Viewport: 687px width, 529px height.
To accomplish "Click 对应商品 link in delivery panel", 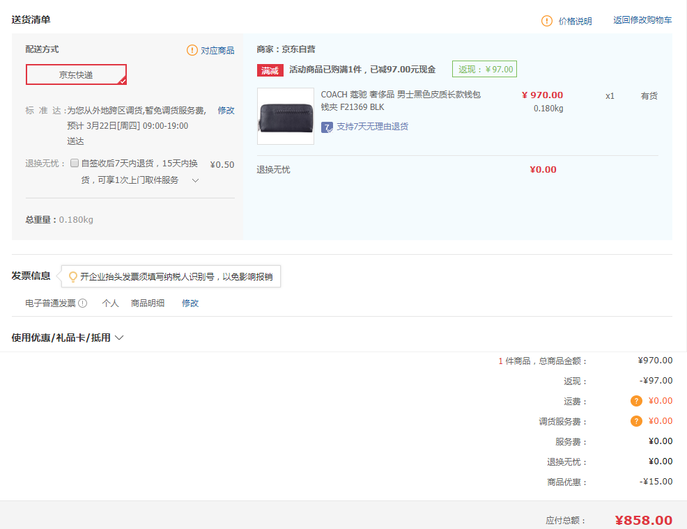I will (217, 50).
